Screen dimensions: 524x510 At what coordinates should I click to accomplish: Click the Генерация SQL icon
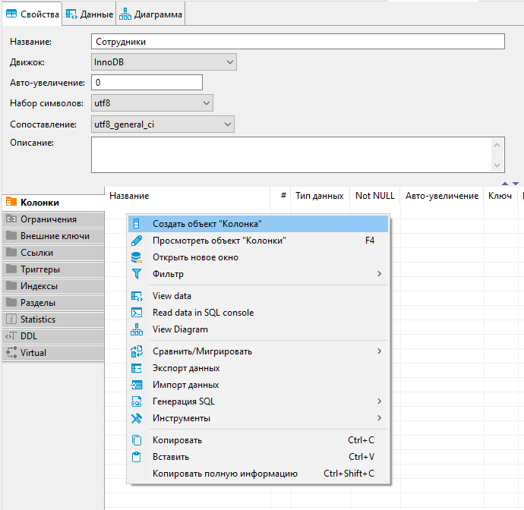coord(137,401)
